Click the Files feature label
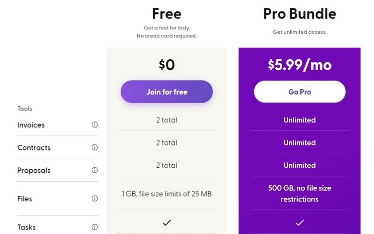The image size is (374, 234). [x=24, y=199]
